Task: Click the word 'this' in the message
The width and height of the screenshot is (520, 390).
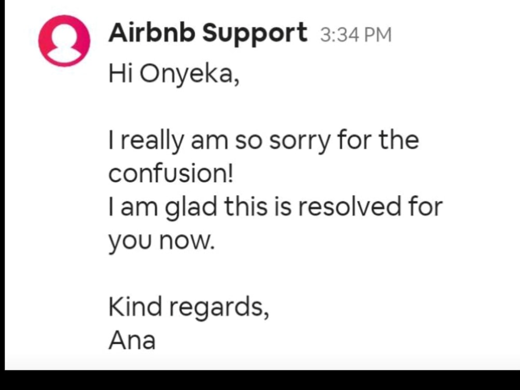Action: (x=246, y=206)
